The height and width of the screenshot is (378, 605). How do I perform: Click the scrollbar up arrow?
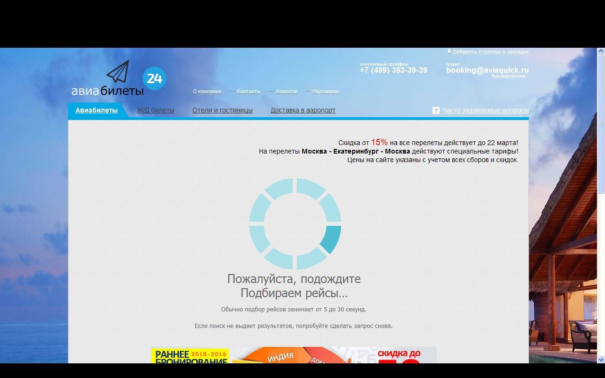[x=601, y=52]
